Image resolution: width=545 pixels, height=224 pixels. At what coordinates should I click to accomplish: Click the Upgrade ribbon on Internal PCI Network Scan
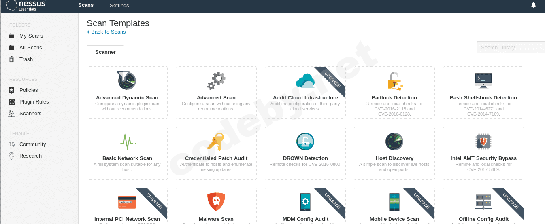(x=155, y=201)
